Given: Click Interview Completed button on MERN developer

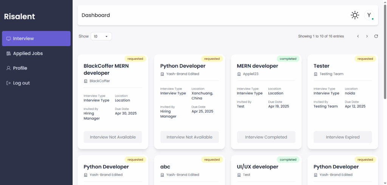Looking at the screenshot, I should [266, 137].
